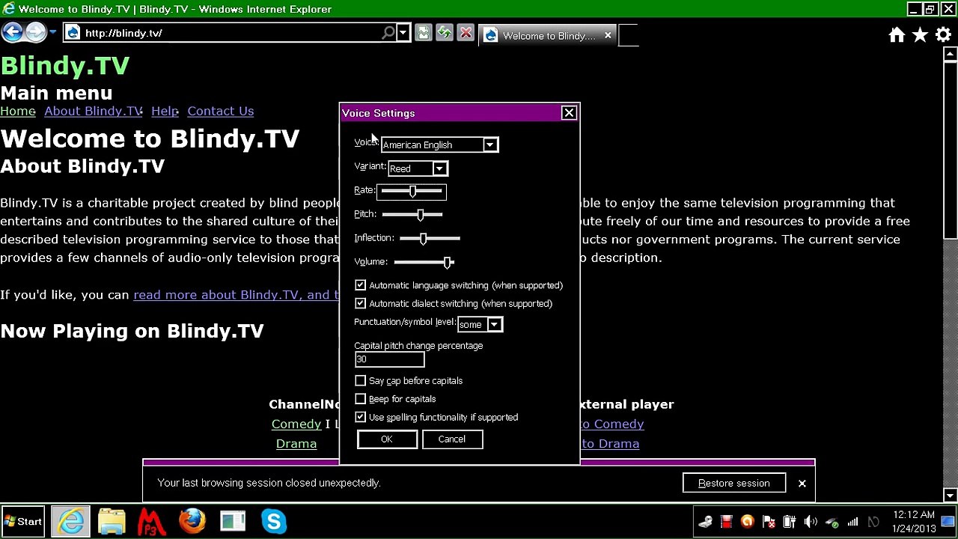
Task: Click the Capital pitch change percentage field
Action: click(389, 359)
